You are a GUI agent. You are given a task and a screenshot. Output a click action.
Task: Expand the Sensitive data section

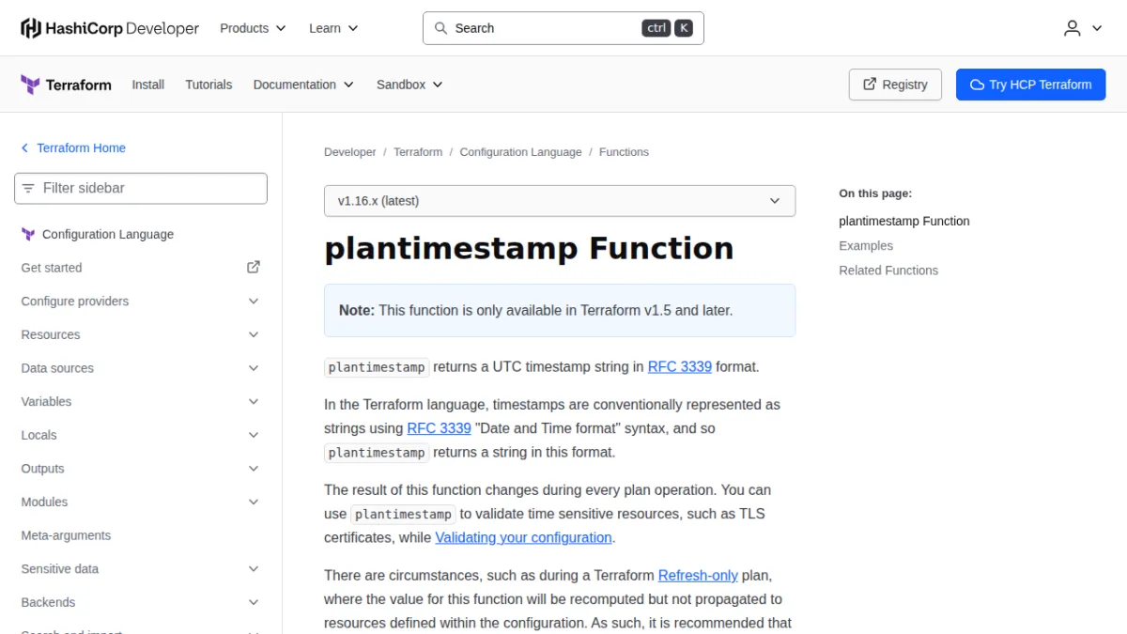141,569
